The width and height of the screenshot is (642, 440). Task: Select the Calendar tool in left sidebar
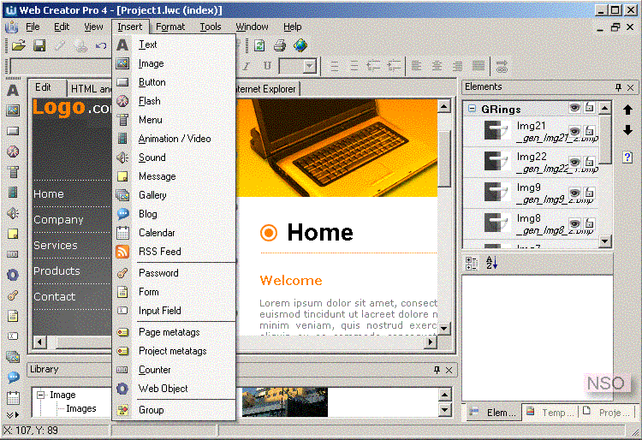click(13, 397)
